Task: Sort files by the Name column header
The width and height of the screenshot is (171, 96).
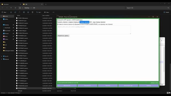Action: [18, 15]
